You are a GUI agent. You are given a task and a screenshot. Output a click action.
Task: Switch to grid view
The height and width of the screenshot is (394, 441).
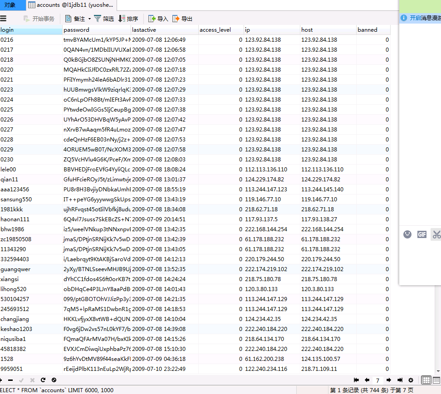426,380
